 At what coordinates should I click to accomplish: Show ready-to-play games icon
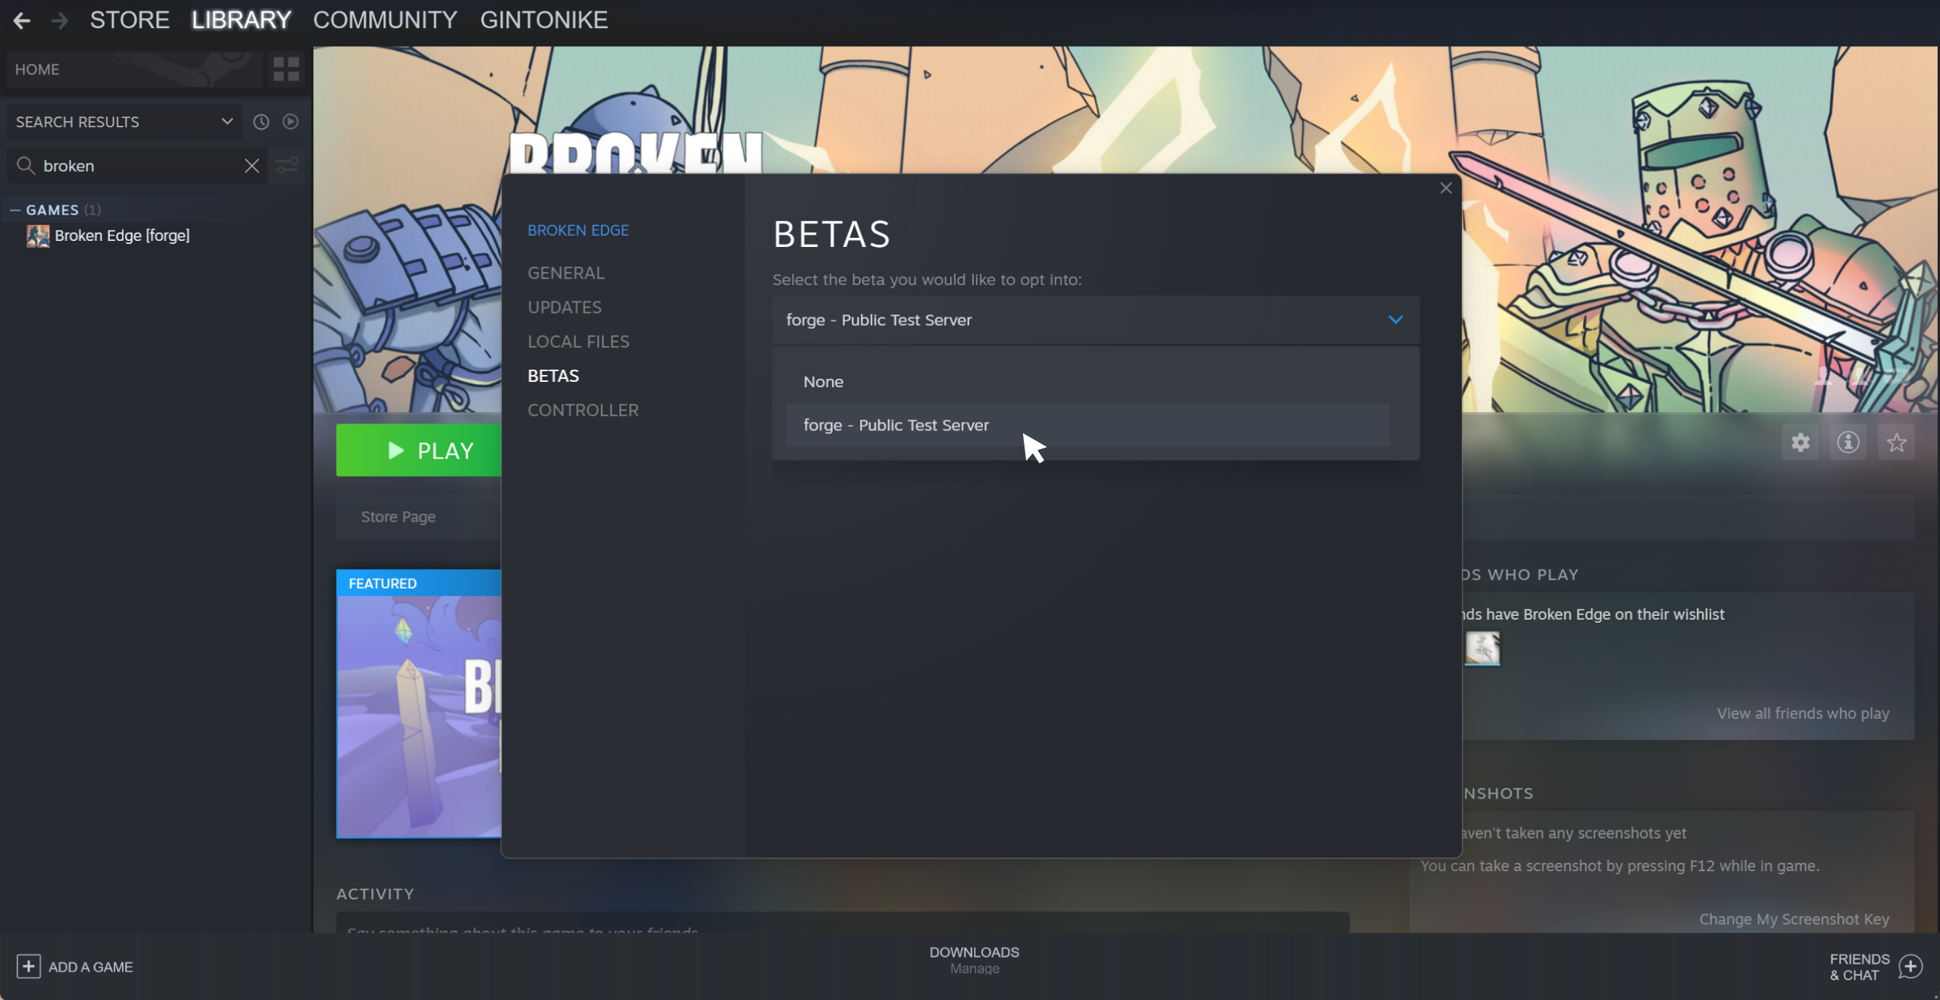click(x=290, y=122)
